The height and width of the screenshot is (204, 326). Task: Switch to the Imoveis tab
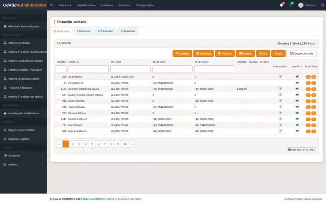tap(84, 31)
